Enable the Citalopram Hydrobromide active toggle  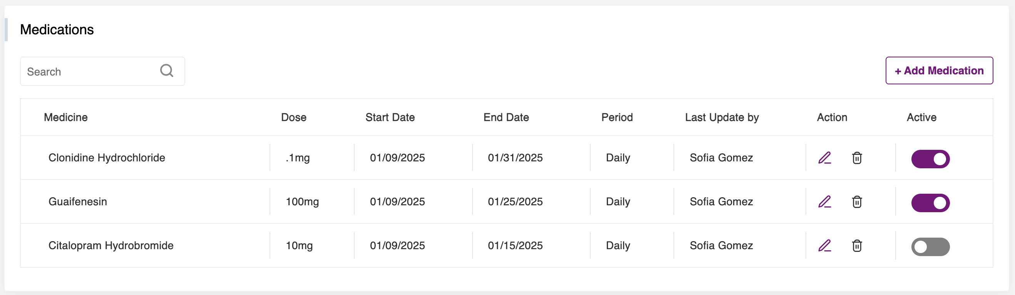[x=930, y=246]
